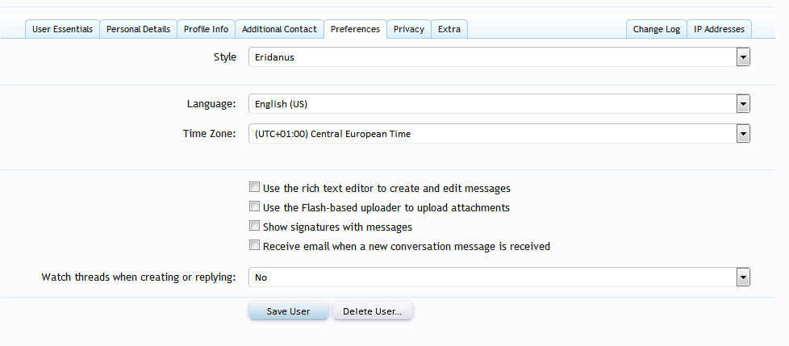Click the Delete User button
The width and height of the screenshot is (789, 346).
[x=372, y=311]
